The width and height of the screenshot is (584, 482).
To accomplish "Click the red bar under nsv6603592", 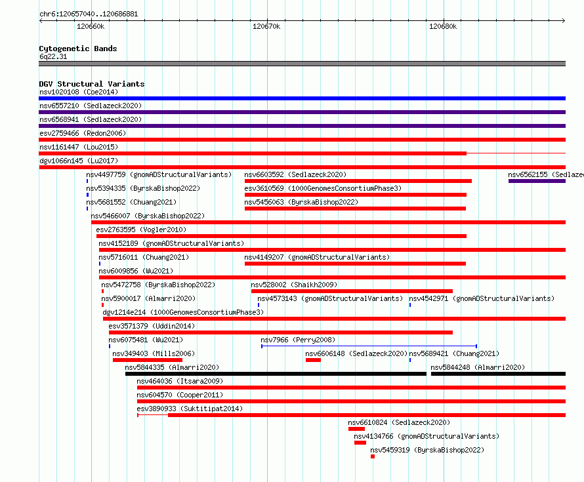I will 358,181.
